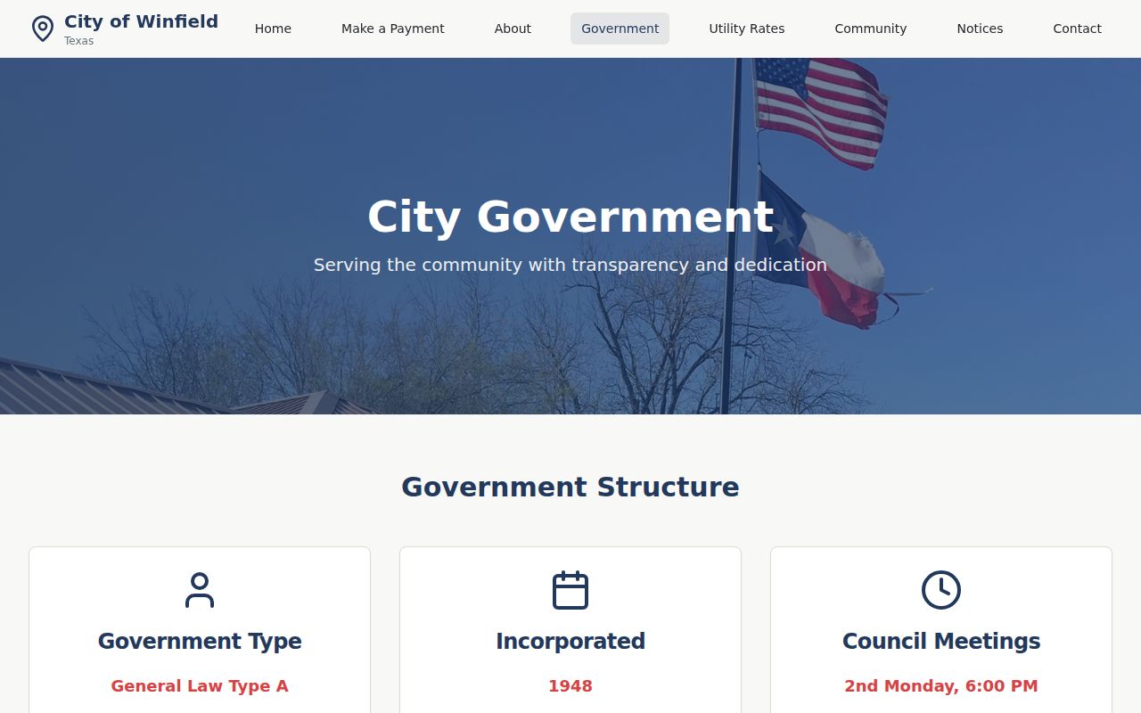Click the calendar icon above Incorporated

(570, 590)
